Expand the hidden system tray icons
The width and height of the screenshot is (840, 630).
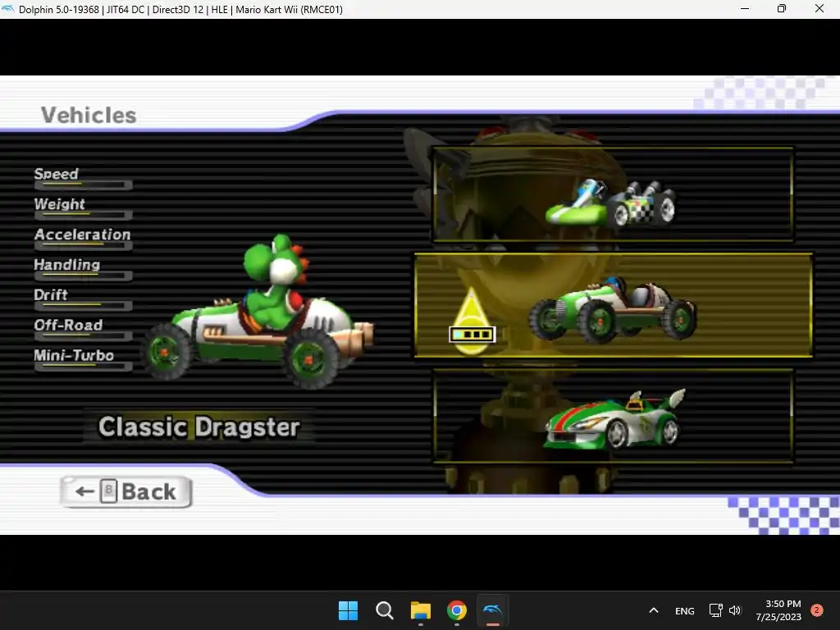(654, 610)
